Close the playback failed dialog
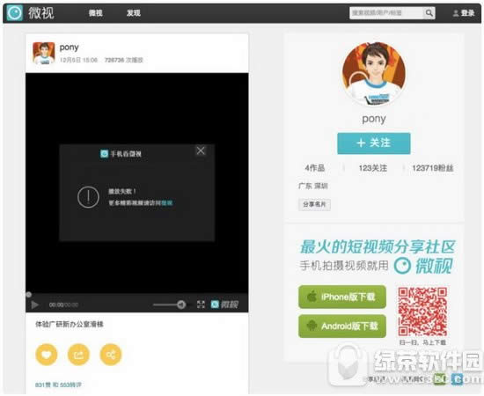The image size is (484, 396). [201, 150]
